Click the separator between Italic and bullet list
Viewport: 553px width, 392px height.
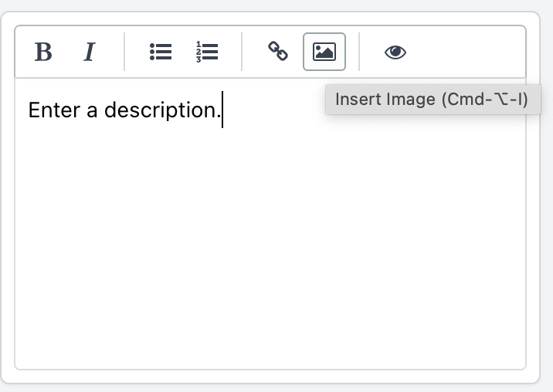pos(124,52)
